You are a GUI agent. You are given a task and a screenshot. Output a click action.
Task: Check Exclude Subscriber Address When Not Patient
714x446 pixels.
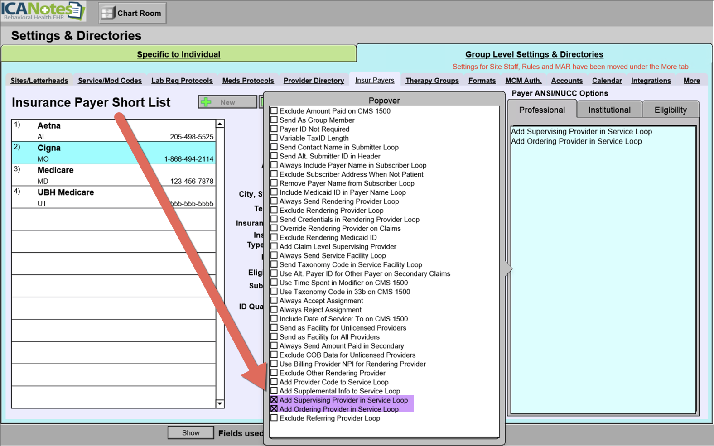(274, 174)
